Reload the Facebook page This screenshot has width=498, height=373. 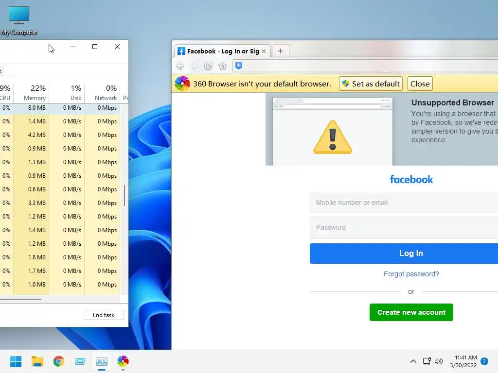click(x=208, y=66)
